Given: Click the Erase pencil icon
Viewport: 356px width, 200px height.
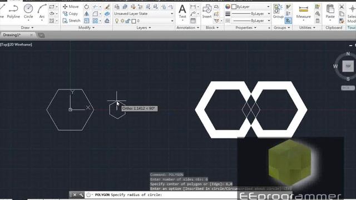Looking at the screenshot, I should pos(107,7).
